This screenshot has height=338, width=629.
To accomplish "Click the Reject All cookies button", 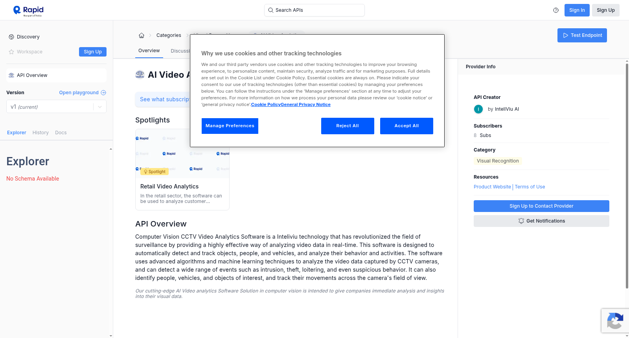I will 348,126.
